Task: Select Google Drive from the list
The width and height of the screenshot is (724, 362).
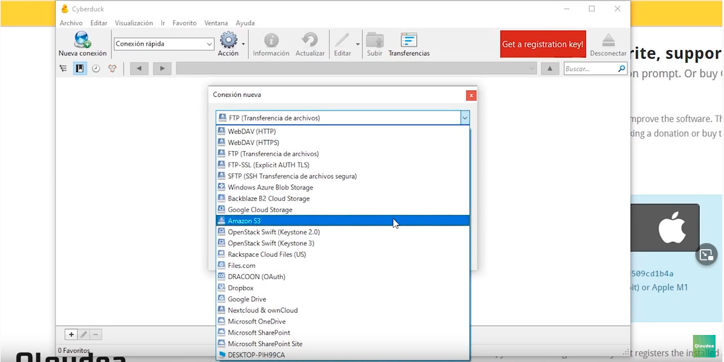Action: tap(343, 299)
